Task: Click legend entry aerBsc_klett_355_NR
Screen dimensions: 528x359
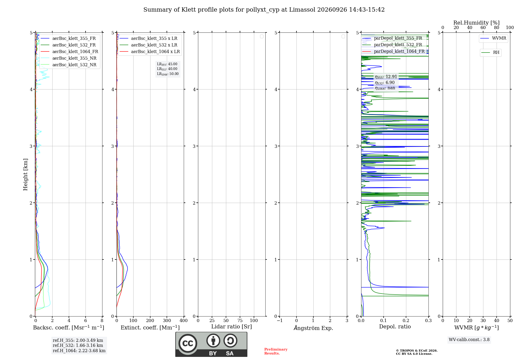Action: [70, 58]
